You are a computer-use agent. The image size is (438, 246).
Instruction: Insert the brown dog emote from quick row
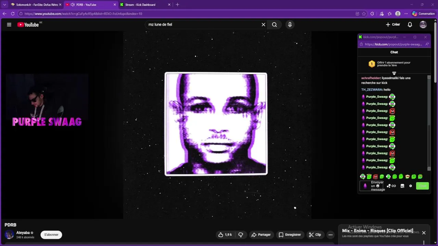408,177
